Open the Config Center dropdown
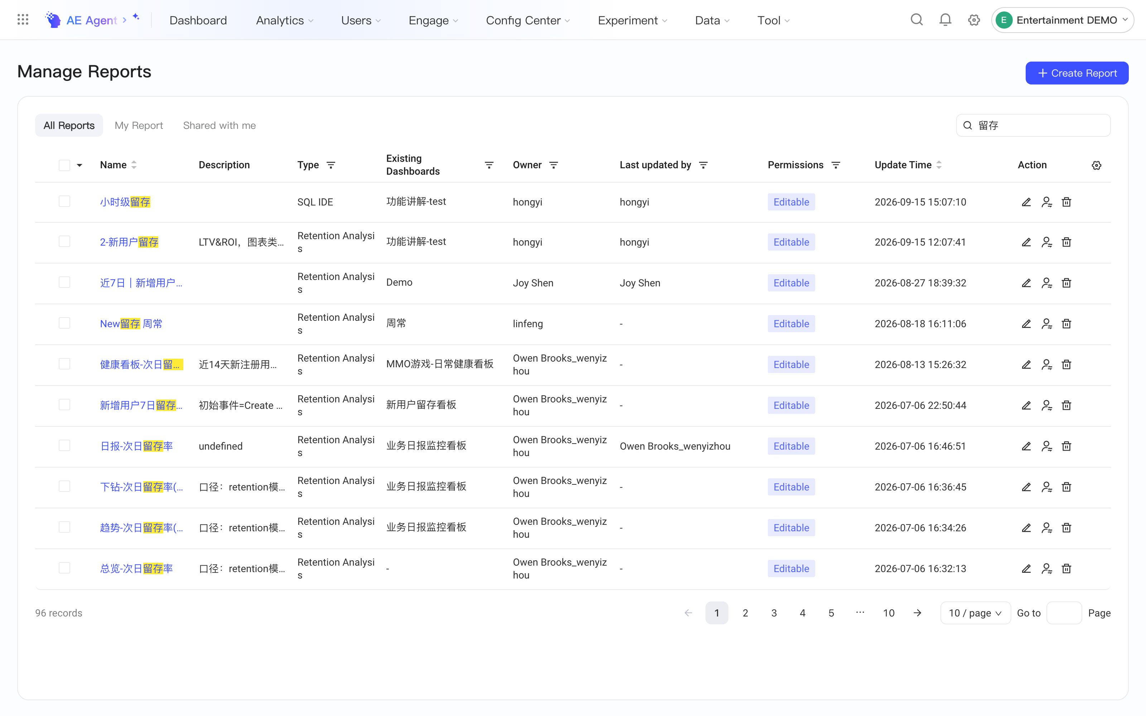Image resolution: width=1146 pixels, height=716 pixels. pos(528,20)
